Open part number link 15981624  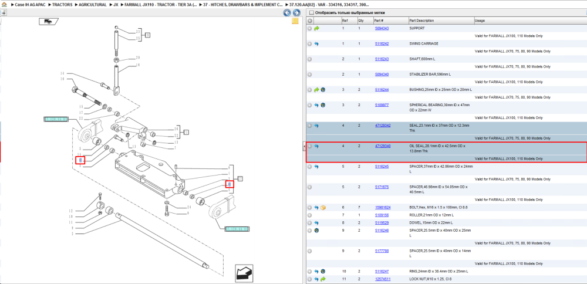pyautogui.click(x=383, y=208)
